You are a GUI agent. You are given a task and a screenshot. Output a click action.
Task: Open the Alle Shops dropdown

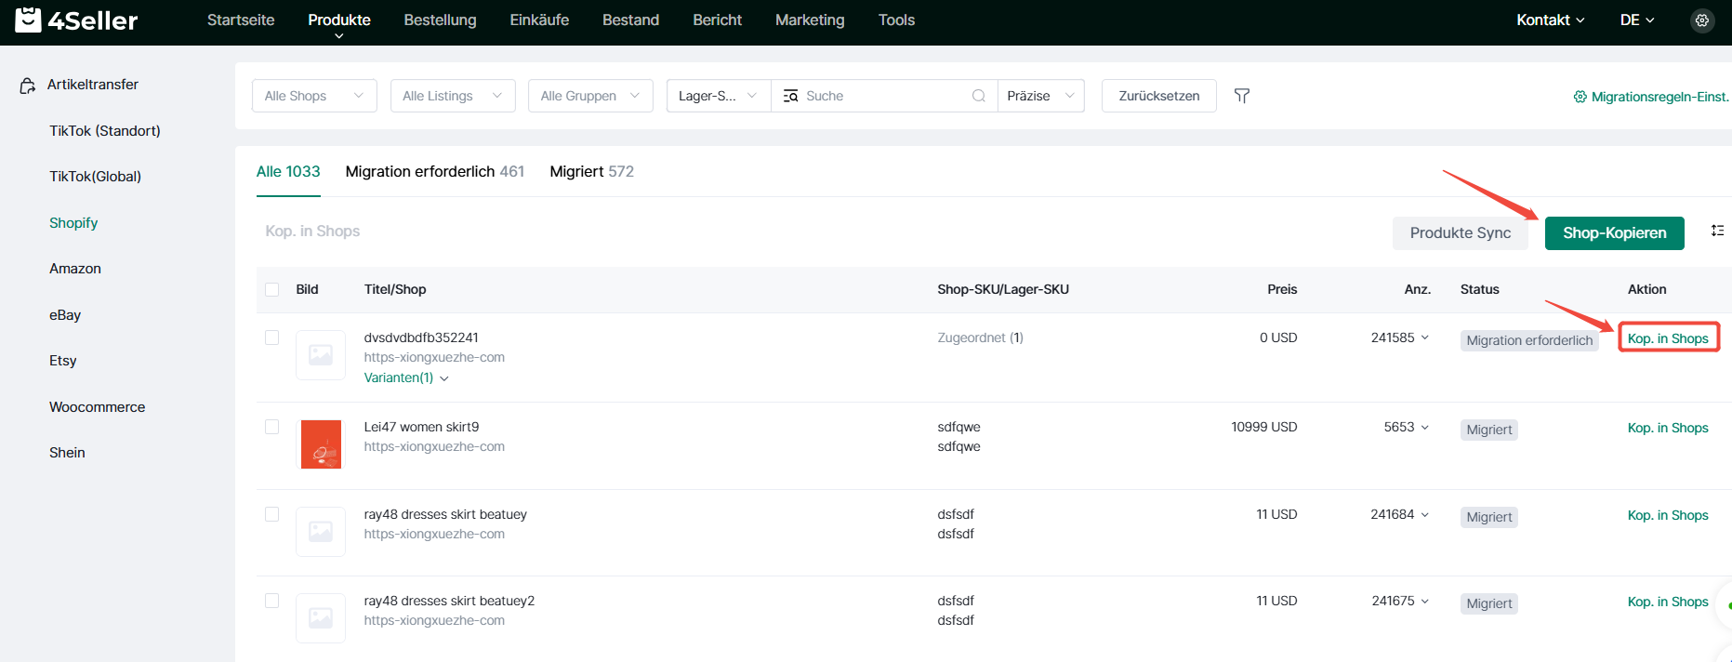(x=314, y=96)
